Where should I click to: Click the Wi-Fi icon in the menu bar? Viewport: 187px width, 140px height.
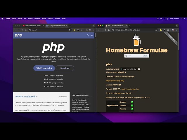[161, 19]
